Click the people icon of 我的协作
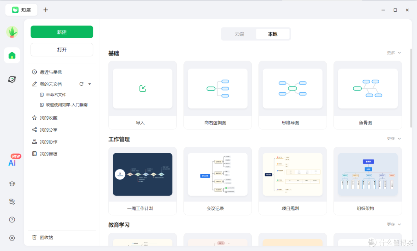This screenshot has width=417, height=251. coord(34,141)
